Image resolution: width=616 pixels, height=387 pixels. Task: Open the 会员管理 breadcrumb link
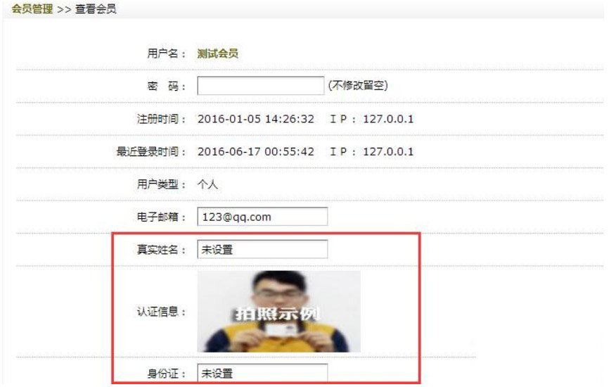coord(32,8)
